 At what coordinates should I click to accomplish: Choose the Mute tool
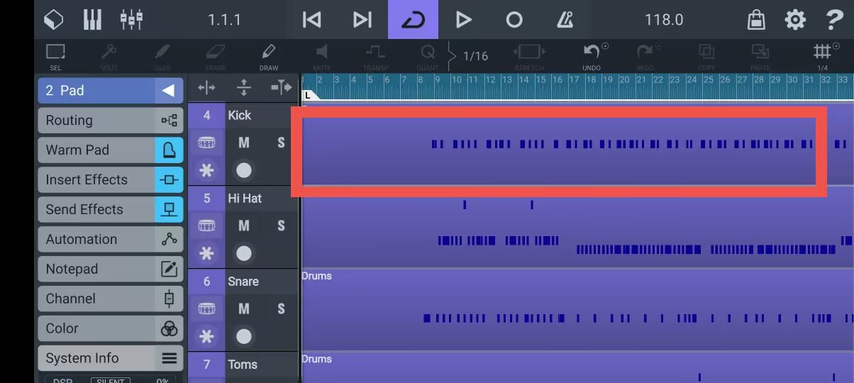[x=322, y=56]
